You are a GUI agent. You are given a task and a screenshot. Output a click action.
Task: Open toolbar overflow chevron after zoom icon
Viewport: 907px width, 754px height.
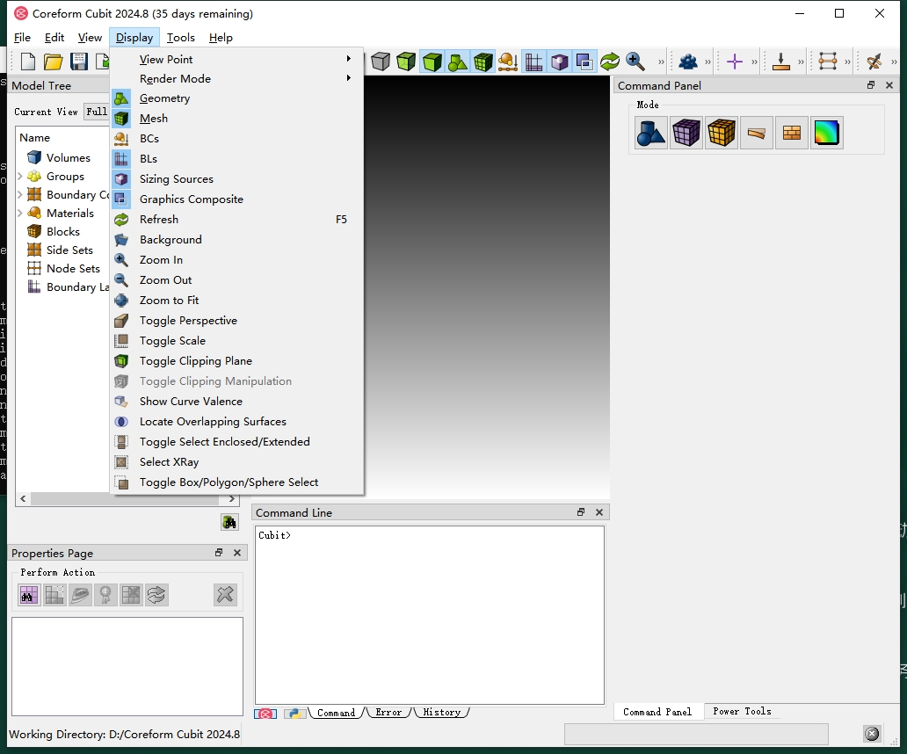point(661,62)
